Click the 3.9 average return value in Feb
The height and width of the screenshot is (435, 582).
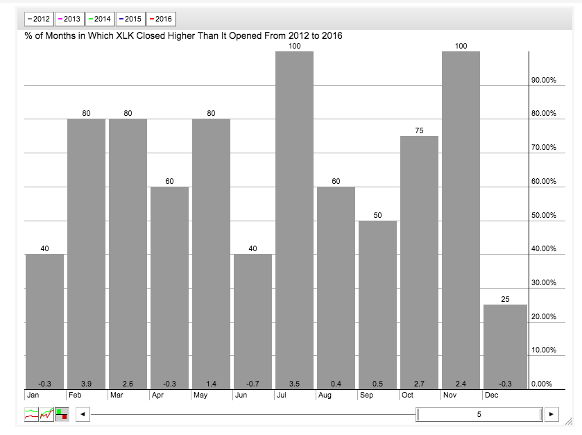[x=86, y=384]
